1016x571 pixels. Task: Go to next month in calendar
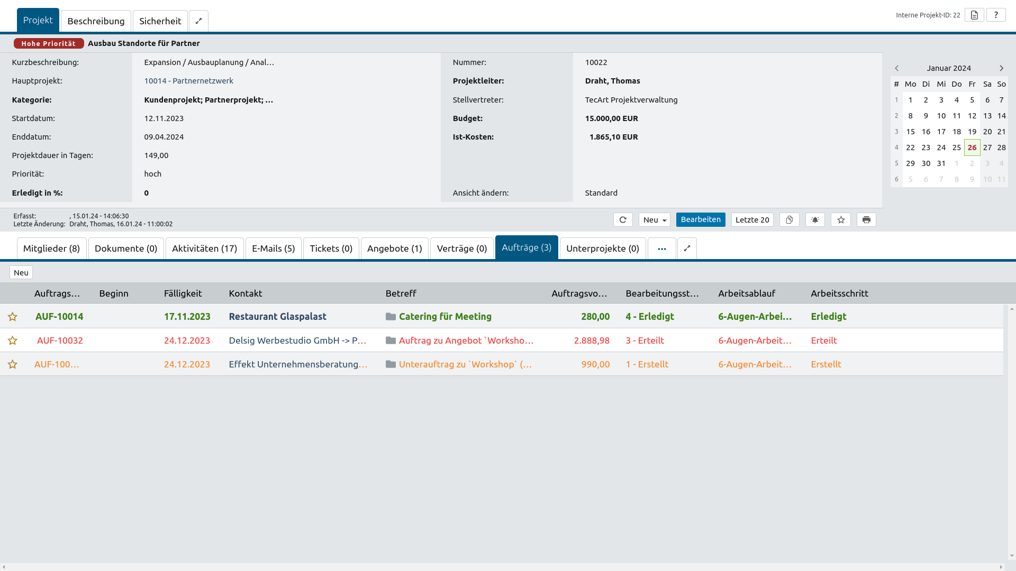click(x=1001, y=68)
